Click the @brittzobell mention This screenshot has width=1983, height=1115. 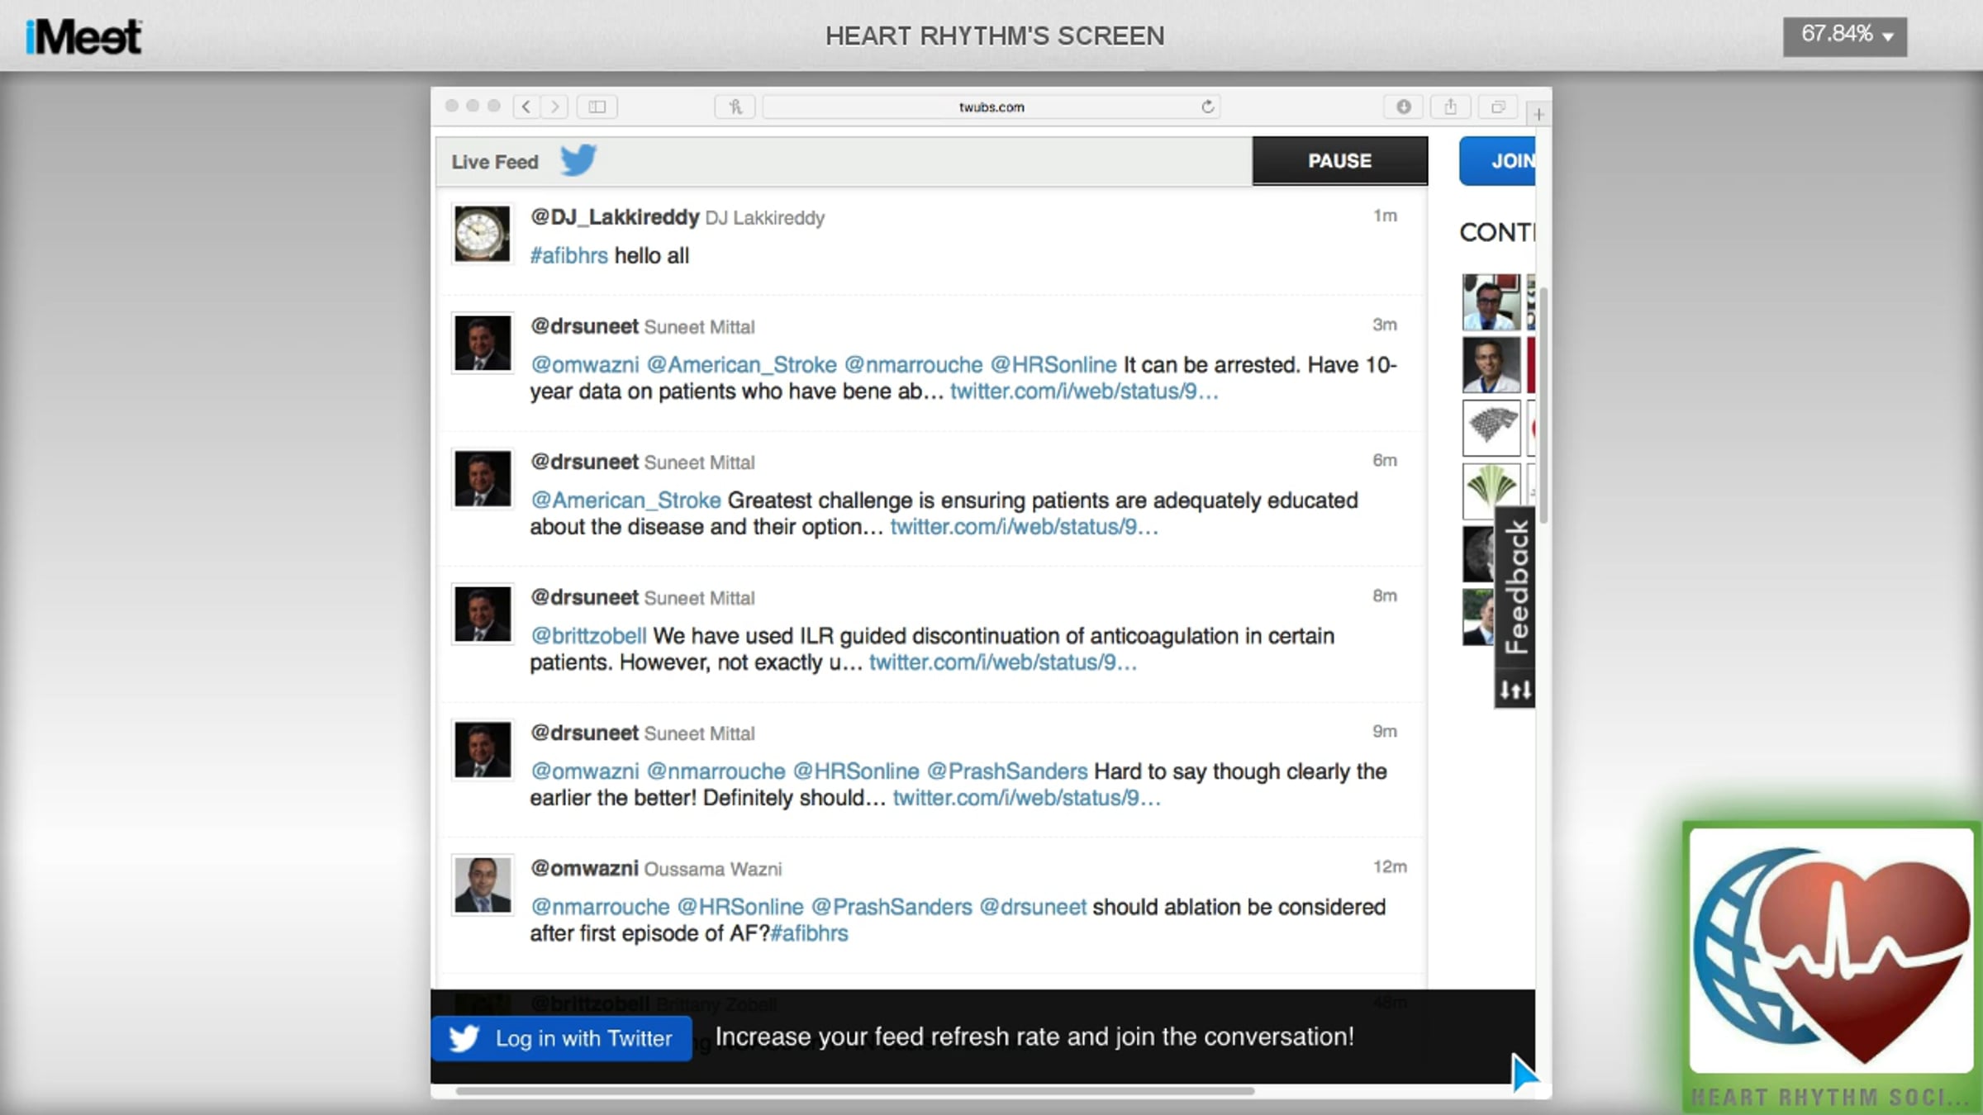588,636
